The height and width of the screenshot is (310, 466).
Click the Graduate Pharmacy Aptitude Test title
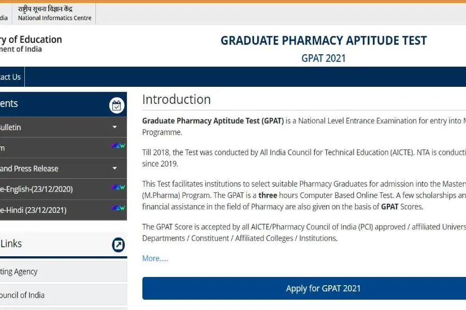[324, 41]
